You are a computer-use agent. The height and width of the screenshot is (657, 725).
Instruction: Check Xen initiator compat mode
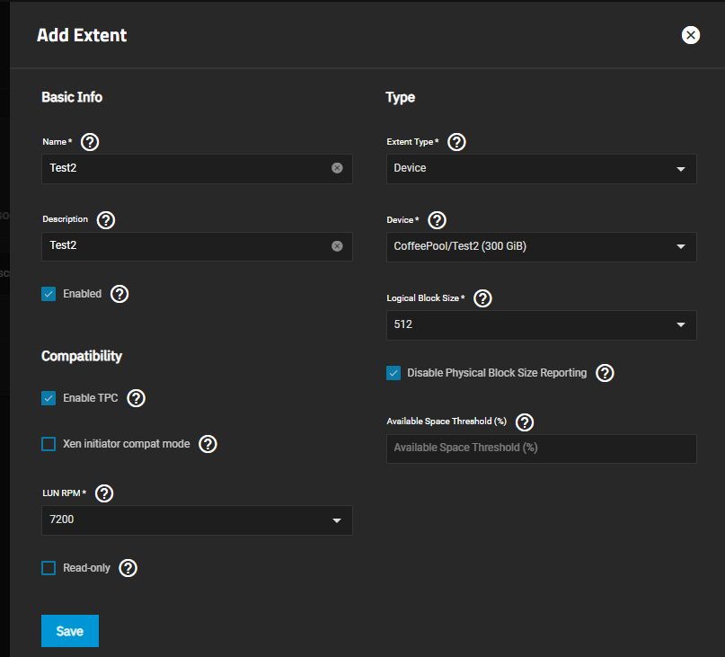(x=49, y=444)
